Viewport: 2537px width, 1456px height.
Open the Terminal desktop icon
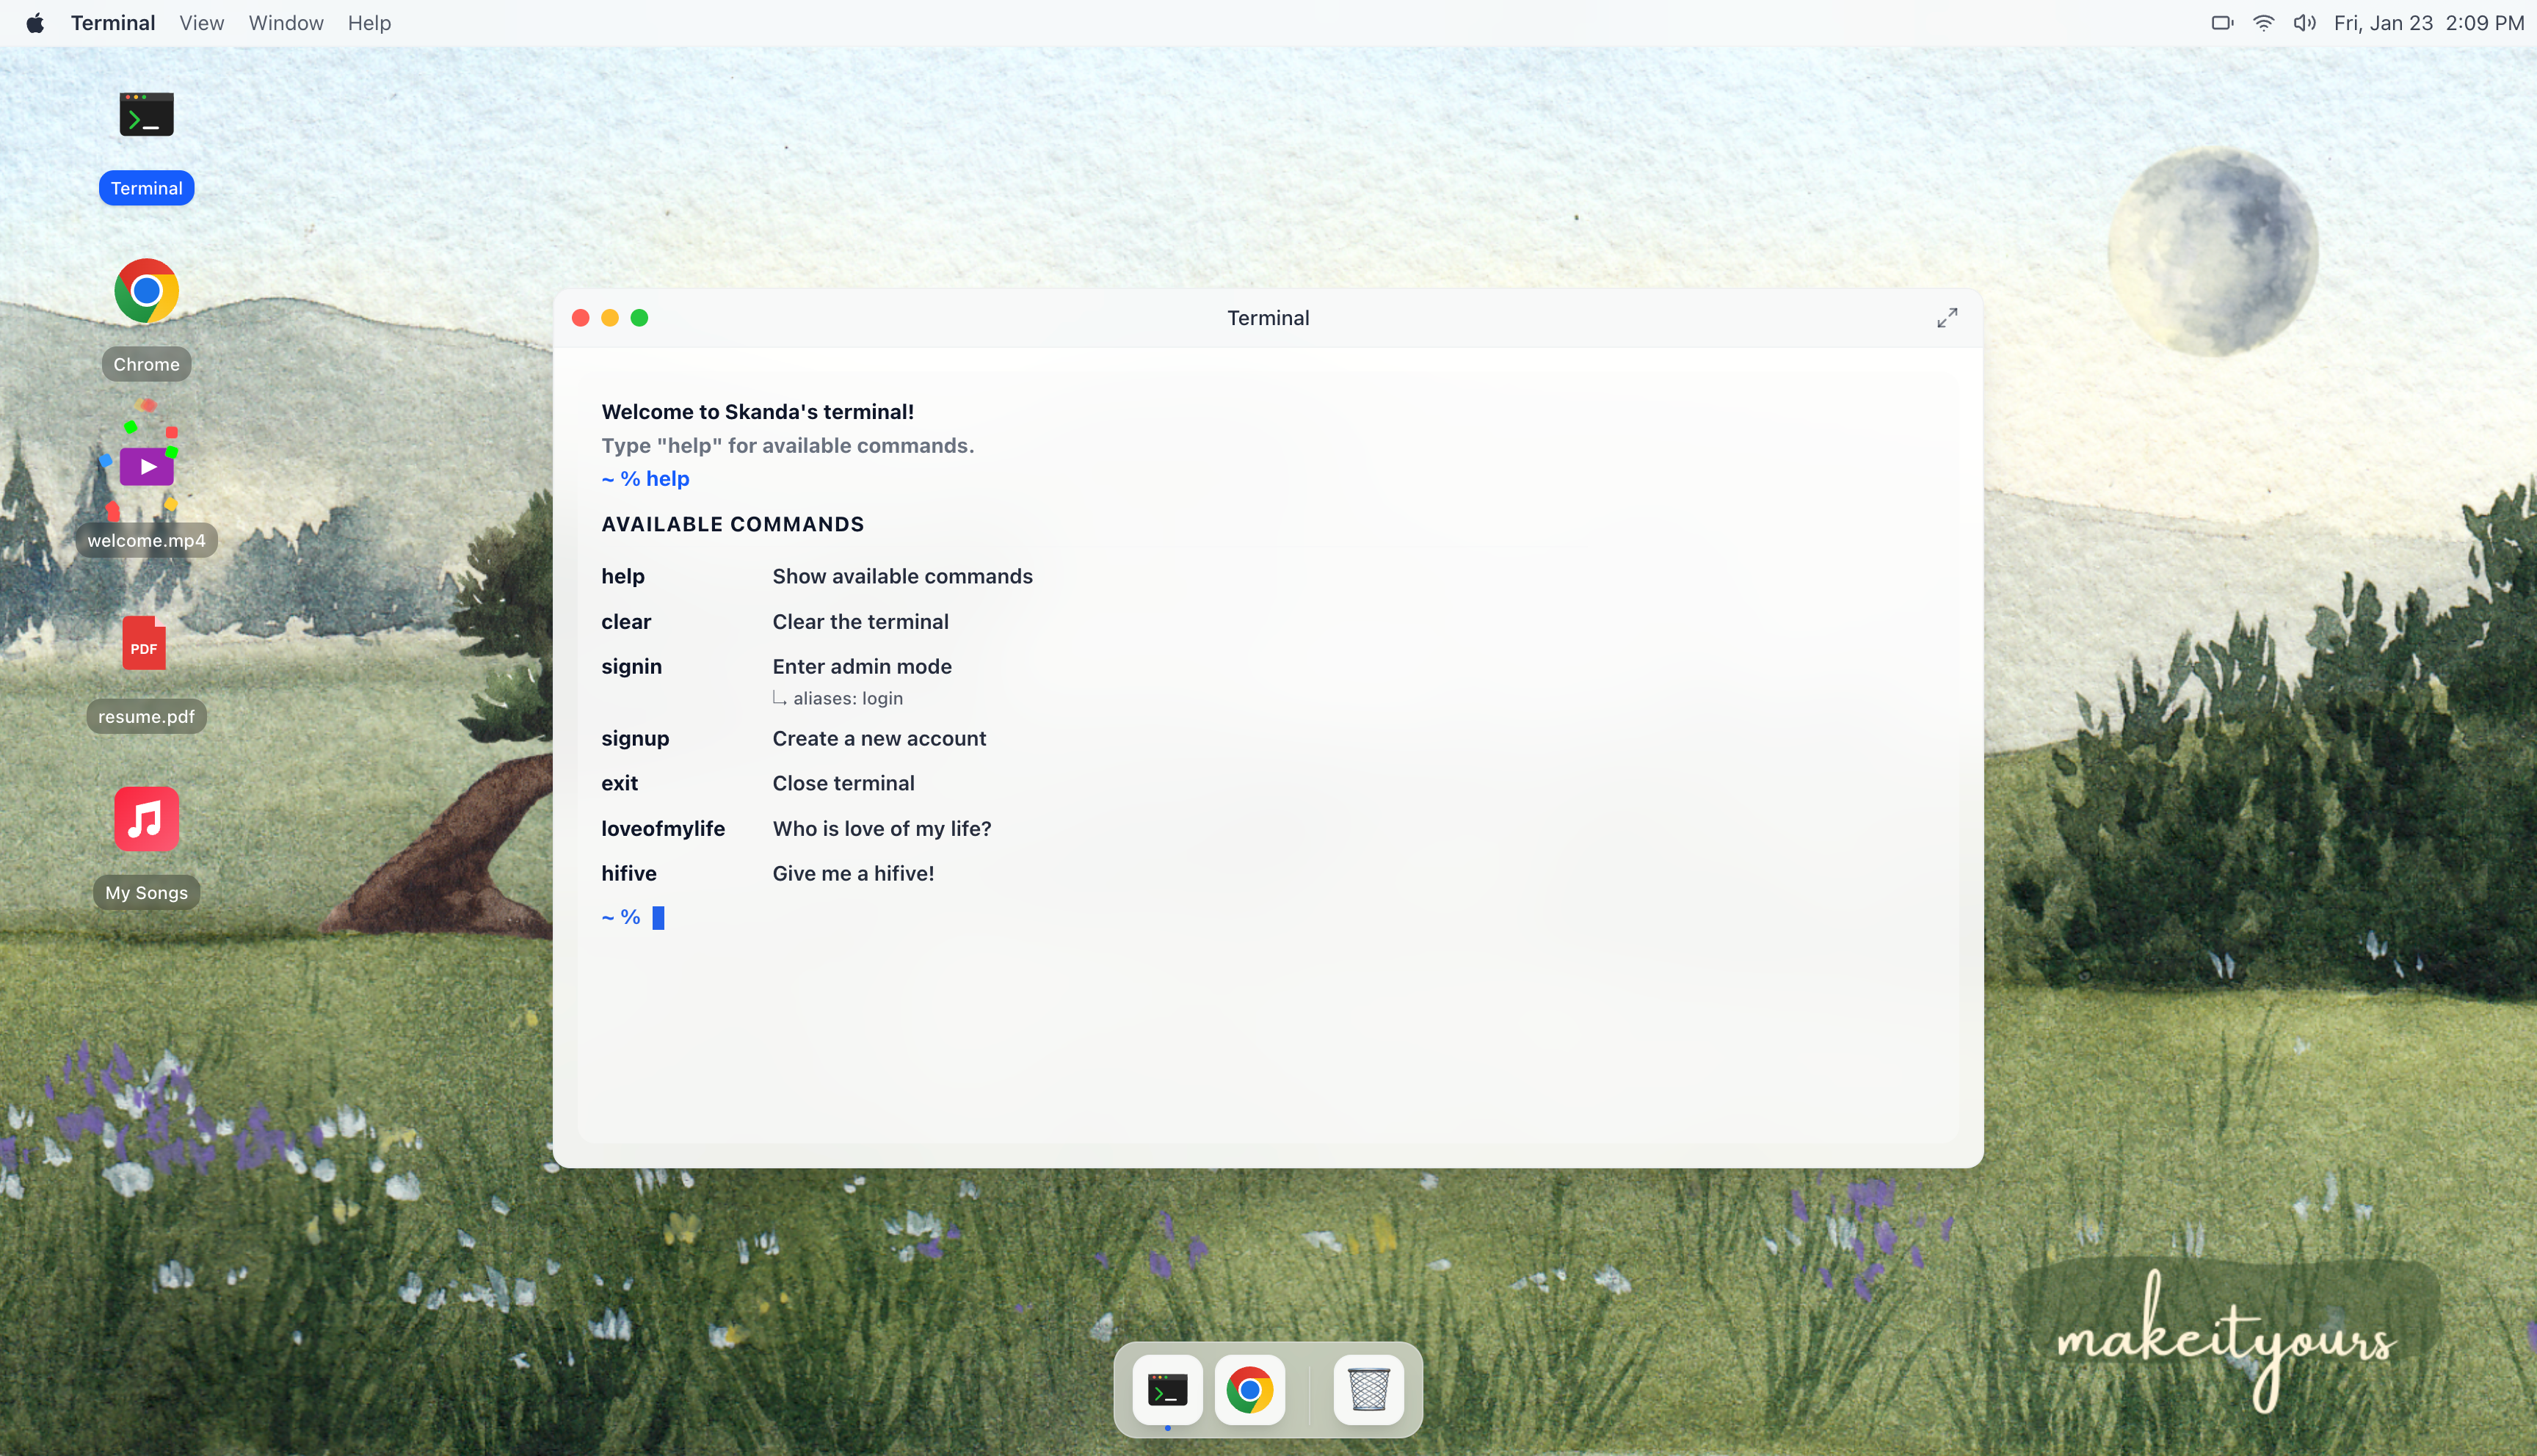pos(146,116)
